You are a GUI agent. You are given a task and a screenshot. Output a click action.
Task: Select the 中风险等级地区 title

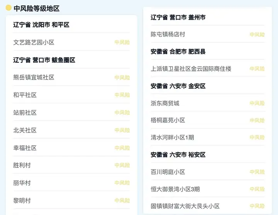point(37,8)
